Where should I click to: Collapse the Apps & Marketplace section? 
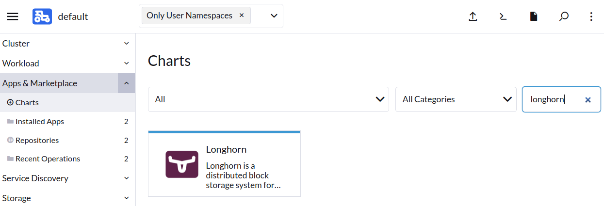click(x=126, y=83)
